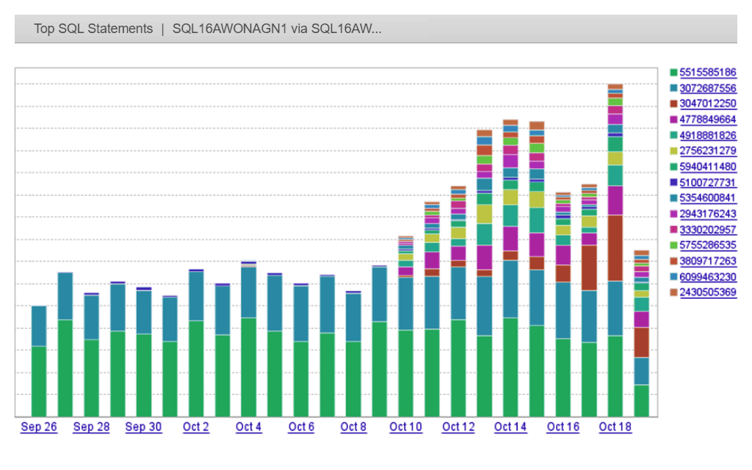Image resolution: width=752 pixels, height=470 pixels.
Task: Click the dark red swatch beside 3047012250
Action: 673,104
